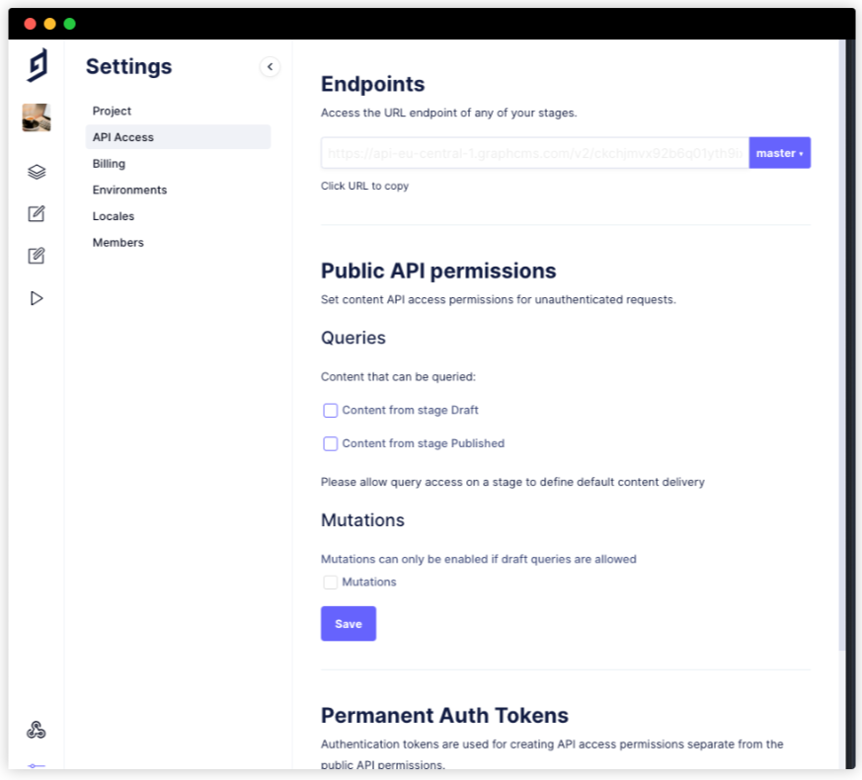Launch the API Playground play icon
This screenshot has height=780, width=862.
point(37,297)
